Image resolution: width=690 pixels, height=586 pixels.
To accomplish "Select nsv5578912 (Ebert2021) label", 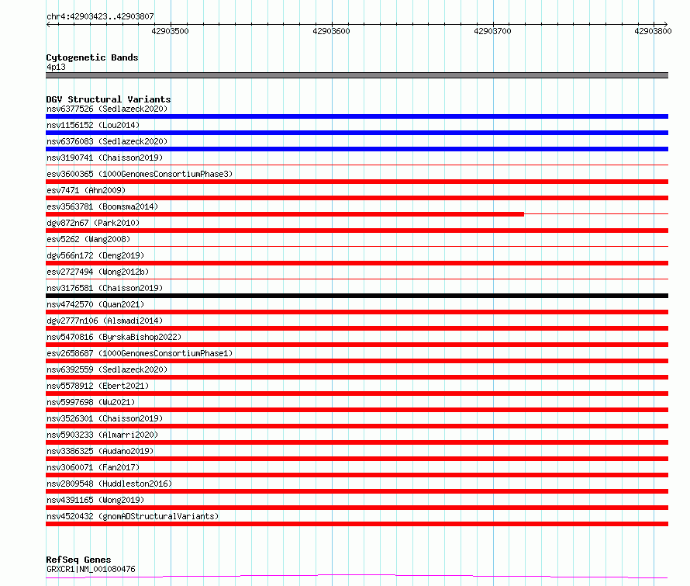I will (98, 386).
